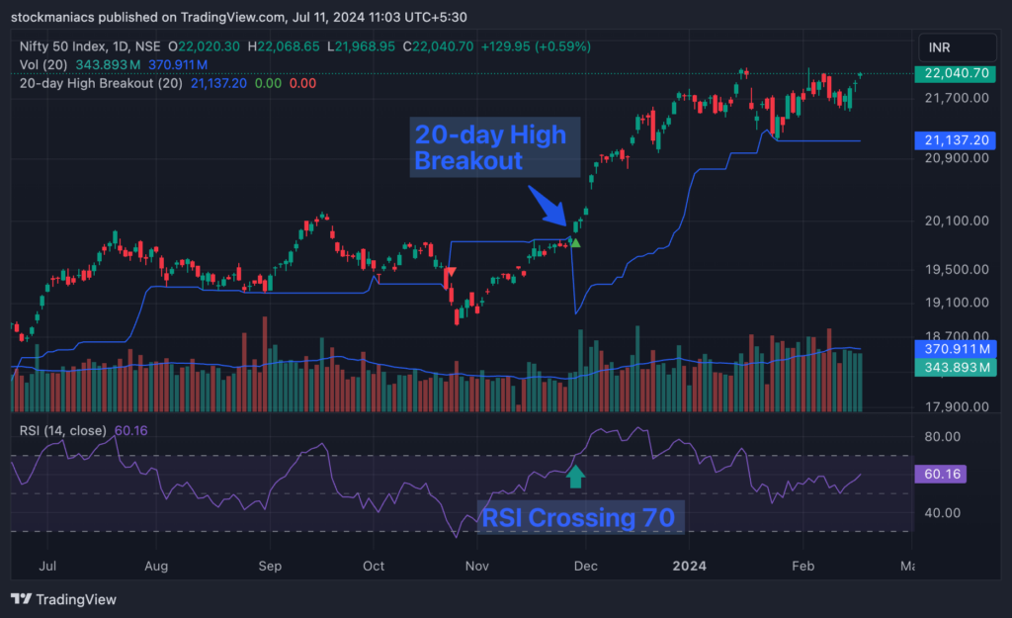
Task: Click the purple 60.16 RSI axis label
Action: pos(941,474)
